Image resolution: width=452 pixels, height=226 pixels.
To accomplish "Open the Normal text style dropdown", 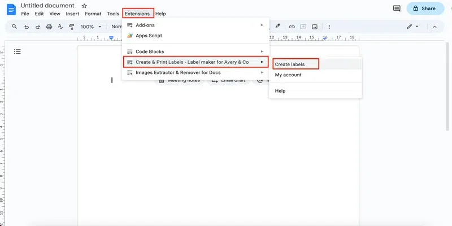I will click(117, 27).
